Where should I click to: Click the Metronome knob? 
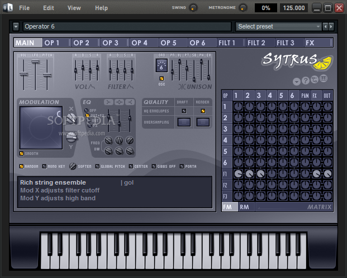243,8
